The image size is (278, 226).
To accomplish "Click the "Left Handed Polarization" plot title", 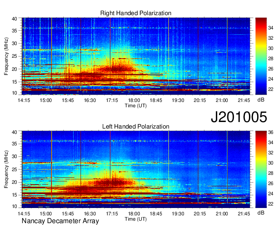I will click(x=136, y=127).
